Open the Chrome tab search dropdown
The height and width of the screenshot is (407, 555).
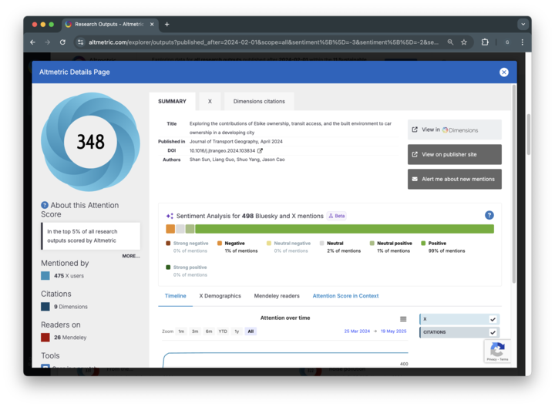click(x=523, y=24)
